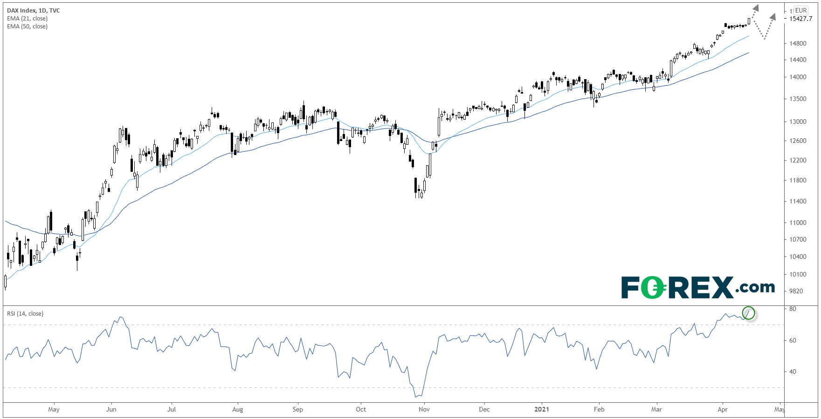Screen dimensions: 821x419
Task: Click the RSI 40 scale value
Action: (x=793, y=372)
